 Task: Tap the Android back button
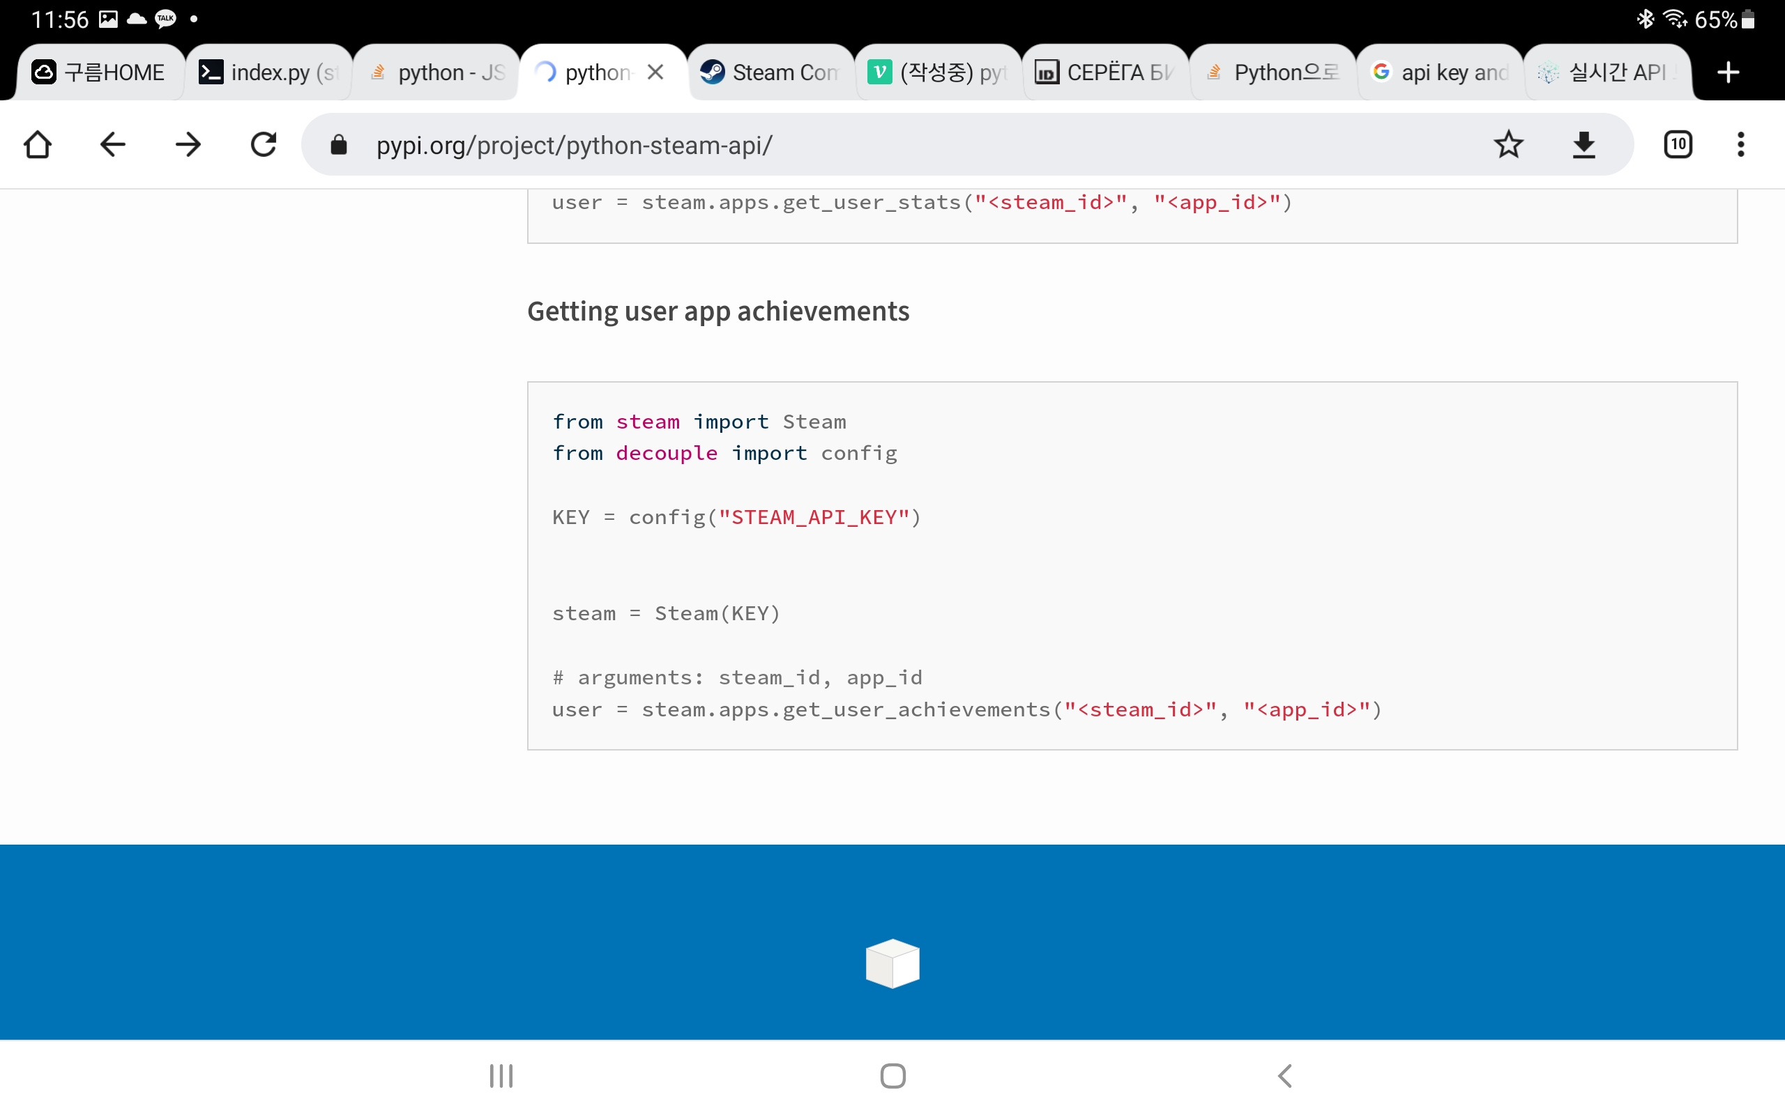tap(1285, 1076)
